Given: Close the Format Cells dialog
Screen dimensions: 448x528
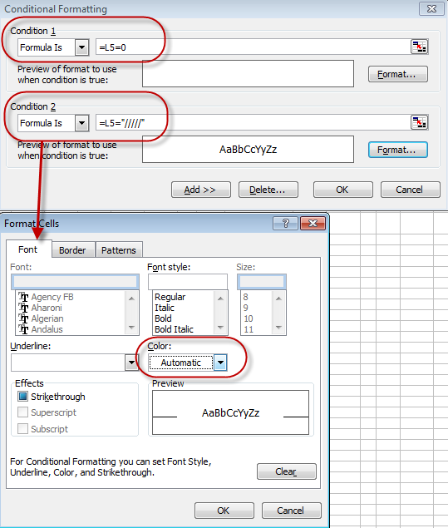Looking at the screenshot, I should point(313,223).
